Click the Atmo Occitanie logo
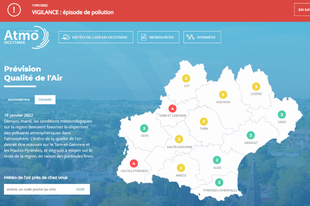310x206 pixels. [26, 37]
